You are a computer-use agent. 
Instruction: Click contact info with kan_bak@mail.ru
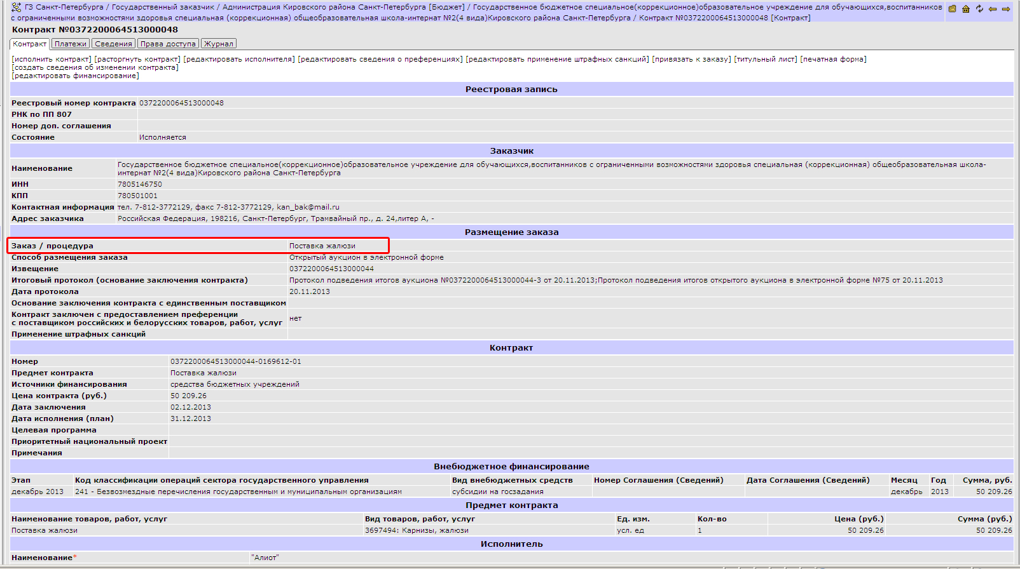tap(228, 207)
